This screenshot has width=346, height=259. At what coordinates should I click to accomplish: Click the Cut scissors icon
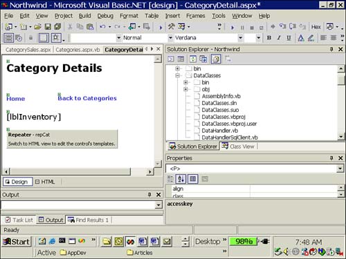[70, 27]
